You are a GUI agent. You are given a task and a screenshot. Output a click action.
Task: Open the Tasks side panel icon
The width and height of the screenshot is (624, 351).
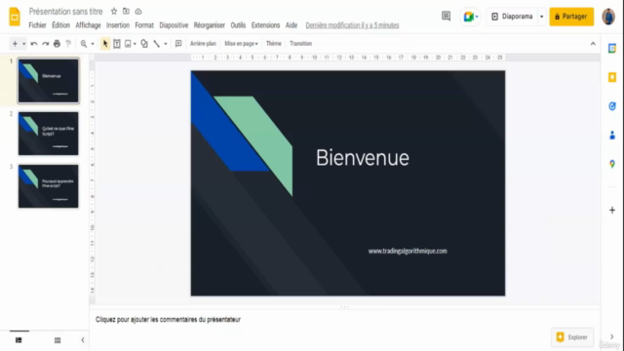(x=612, y=106)
